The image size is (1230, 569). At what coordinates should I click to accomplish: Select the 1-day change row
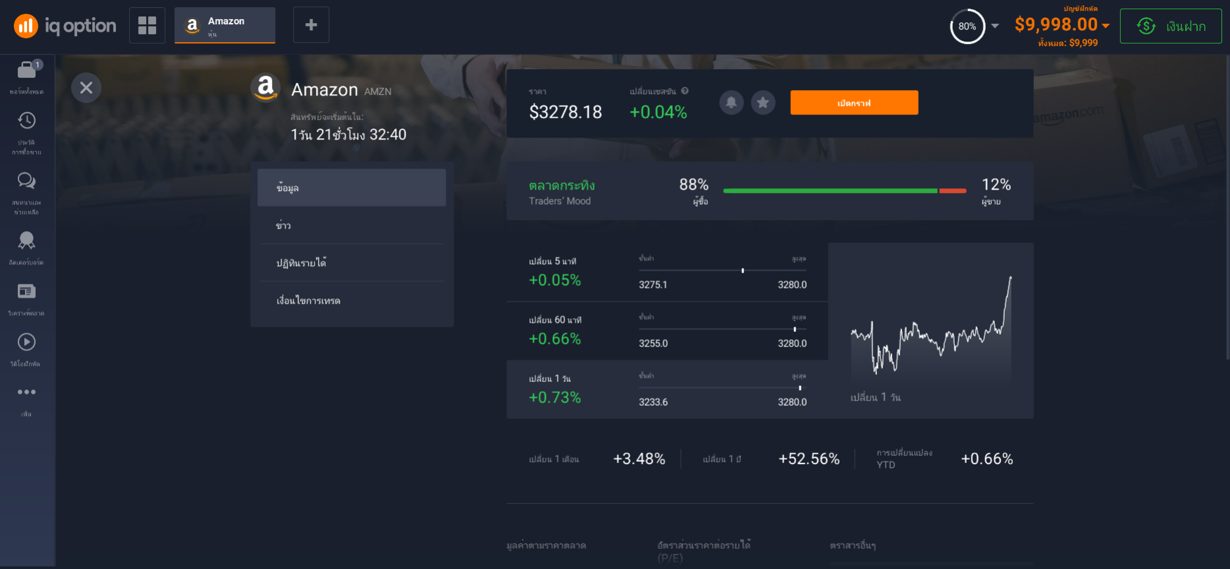point(667,389)
